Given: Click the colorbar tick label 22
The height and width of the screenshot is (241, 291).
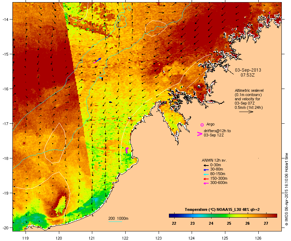Looking at the screenshot, I should coord(174,223).
